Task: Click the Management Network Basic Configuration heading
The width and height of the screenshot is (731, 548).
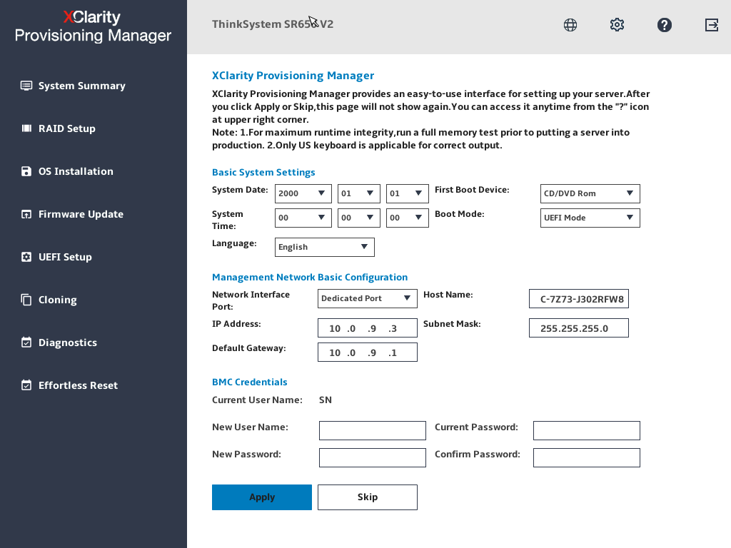Action: coord(310,278)
